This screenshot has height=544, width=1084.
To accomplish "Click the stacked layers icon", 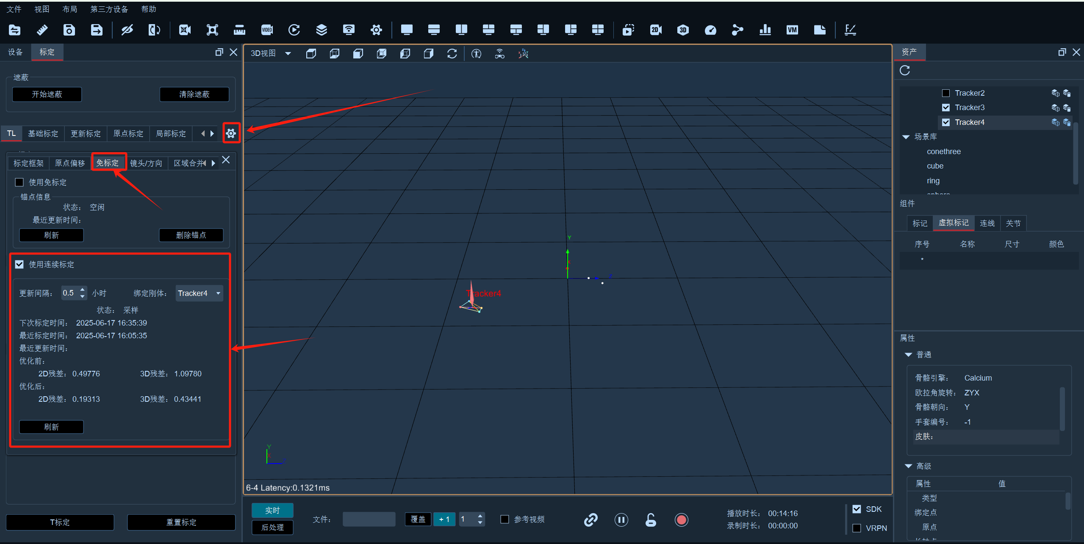I will pyautogui.click(x=322, y=30).
